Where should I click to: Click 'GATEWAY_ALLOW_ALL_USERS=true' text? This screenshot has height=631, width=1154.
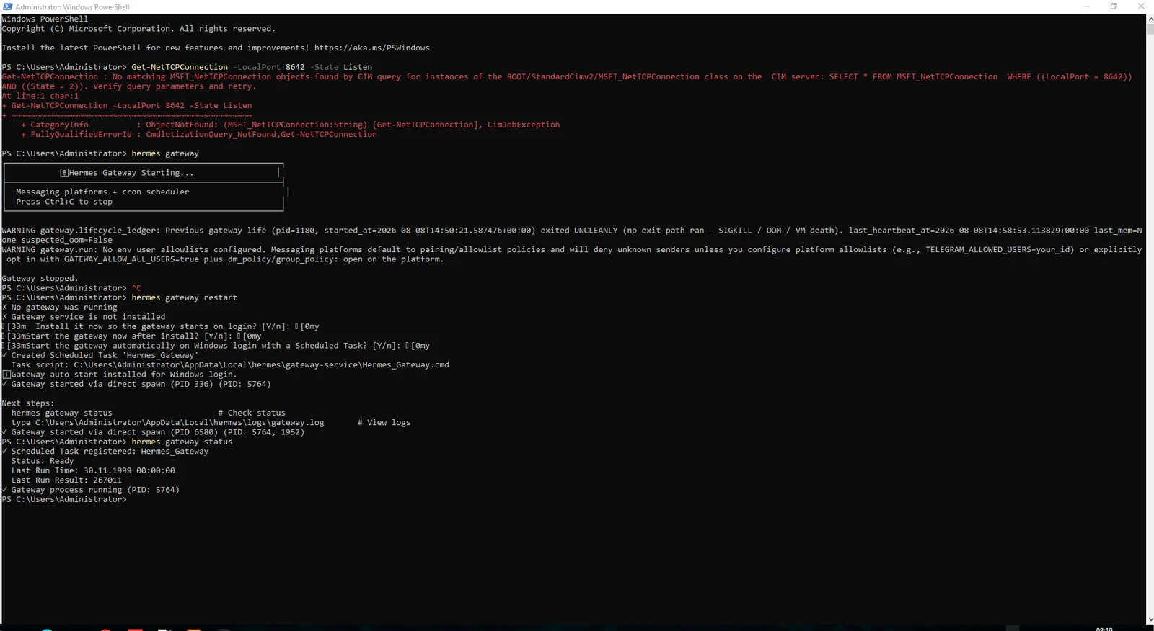[131, 259]
